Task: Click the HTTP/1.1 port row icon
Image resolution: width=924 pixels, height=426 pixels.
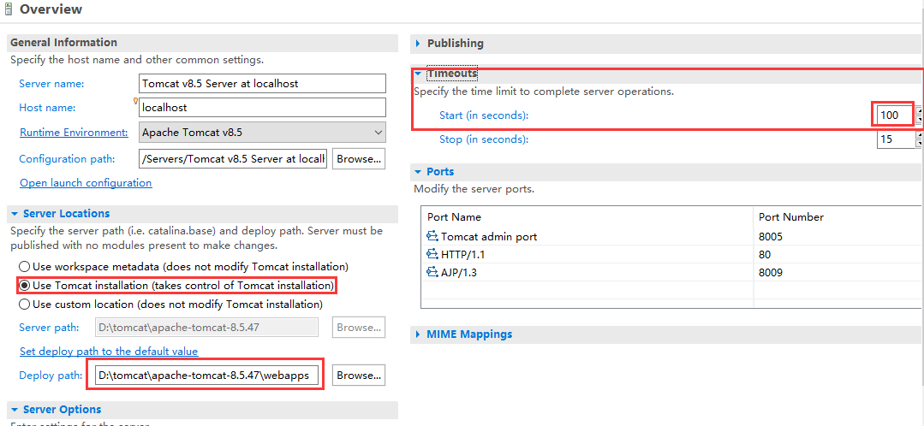Action: [432, 254]
